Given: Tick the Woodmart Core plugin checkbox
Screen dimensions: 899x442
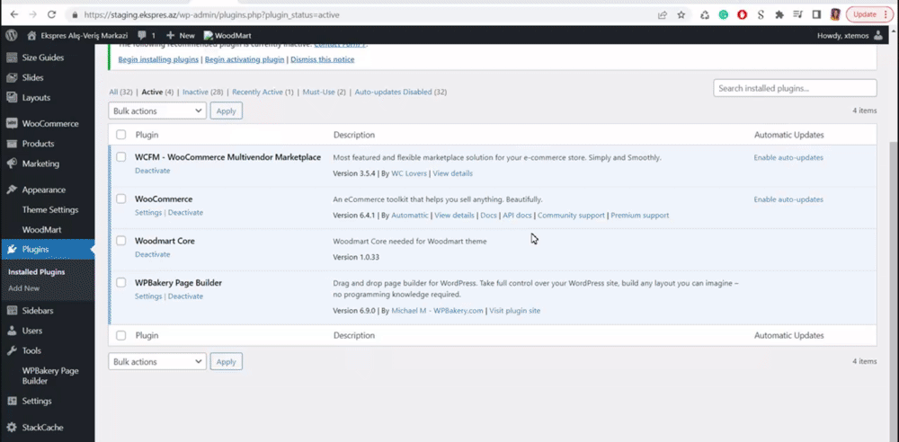Looking at the screenshot, I should [x=121, y=241].
